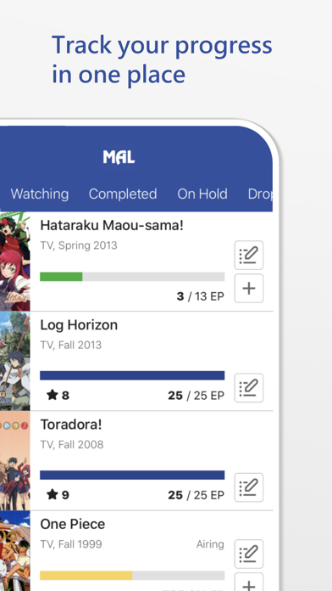Viewport: 332px width, 591px height.
Task: Open edit icon for Toradora!
Action: [x=248, y=487]
